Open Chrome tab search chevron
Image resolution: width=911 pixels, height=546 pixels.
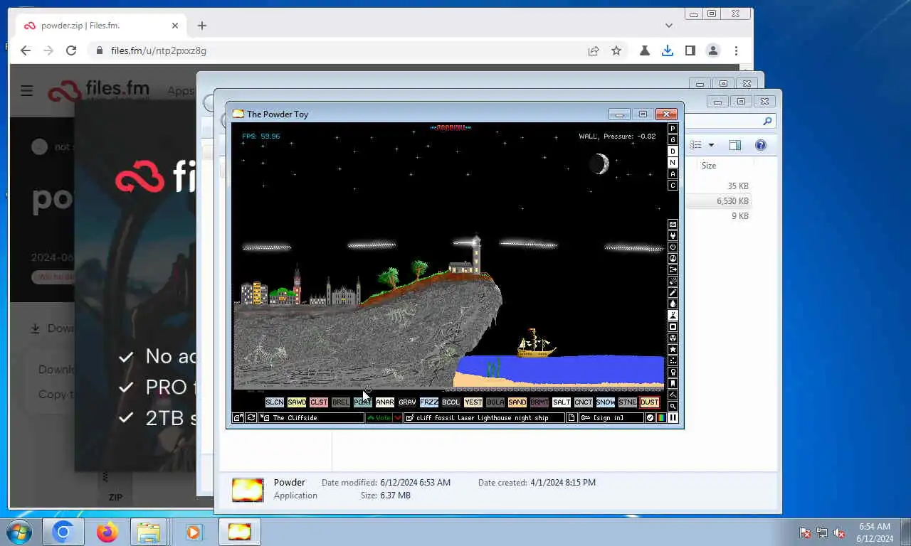click(668, 26)
